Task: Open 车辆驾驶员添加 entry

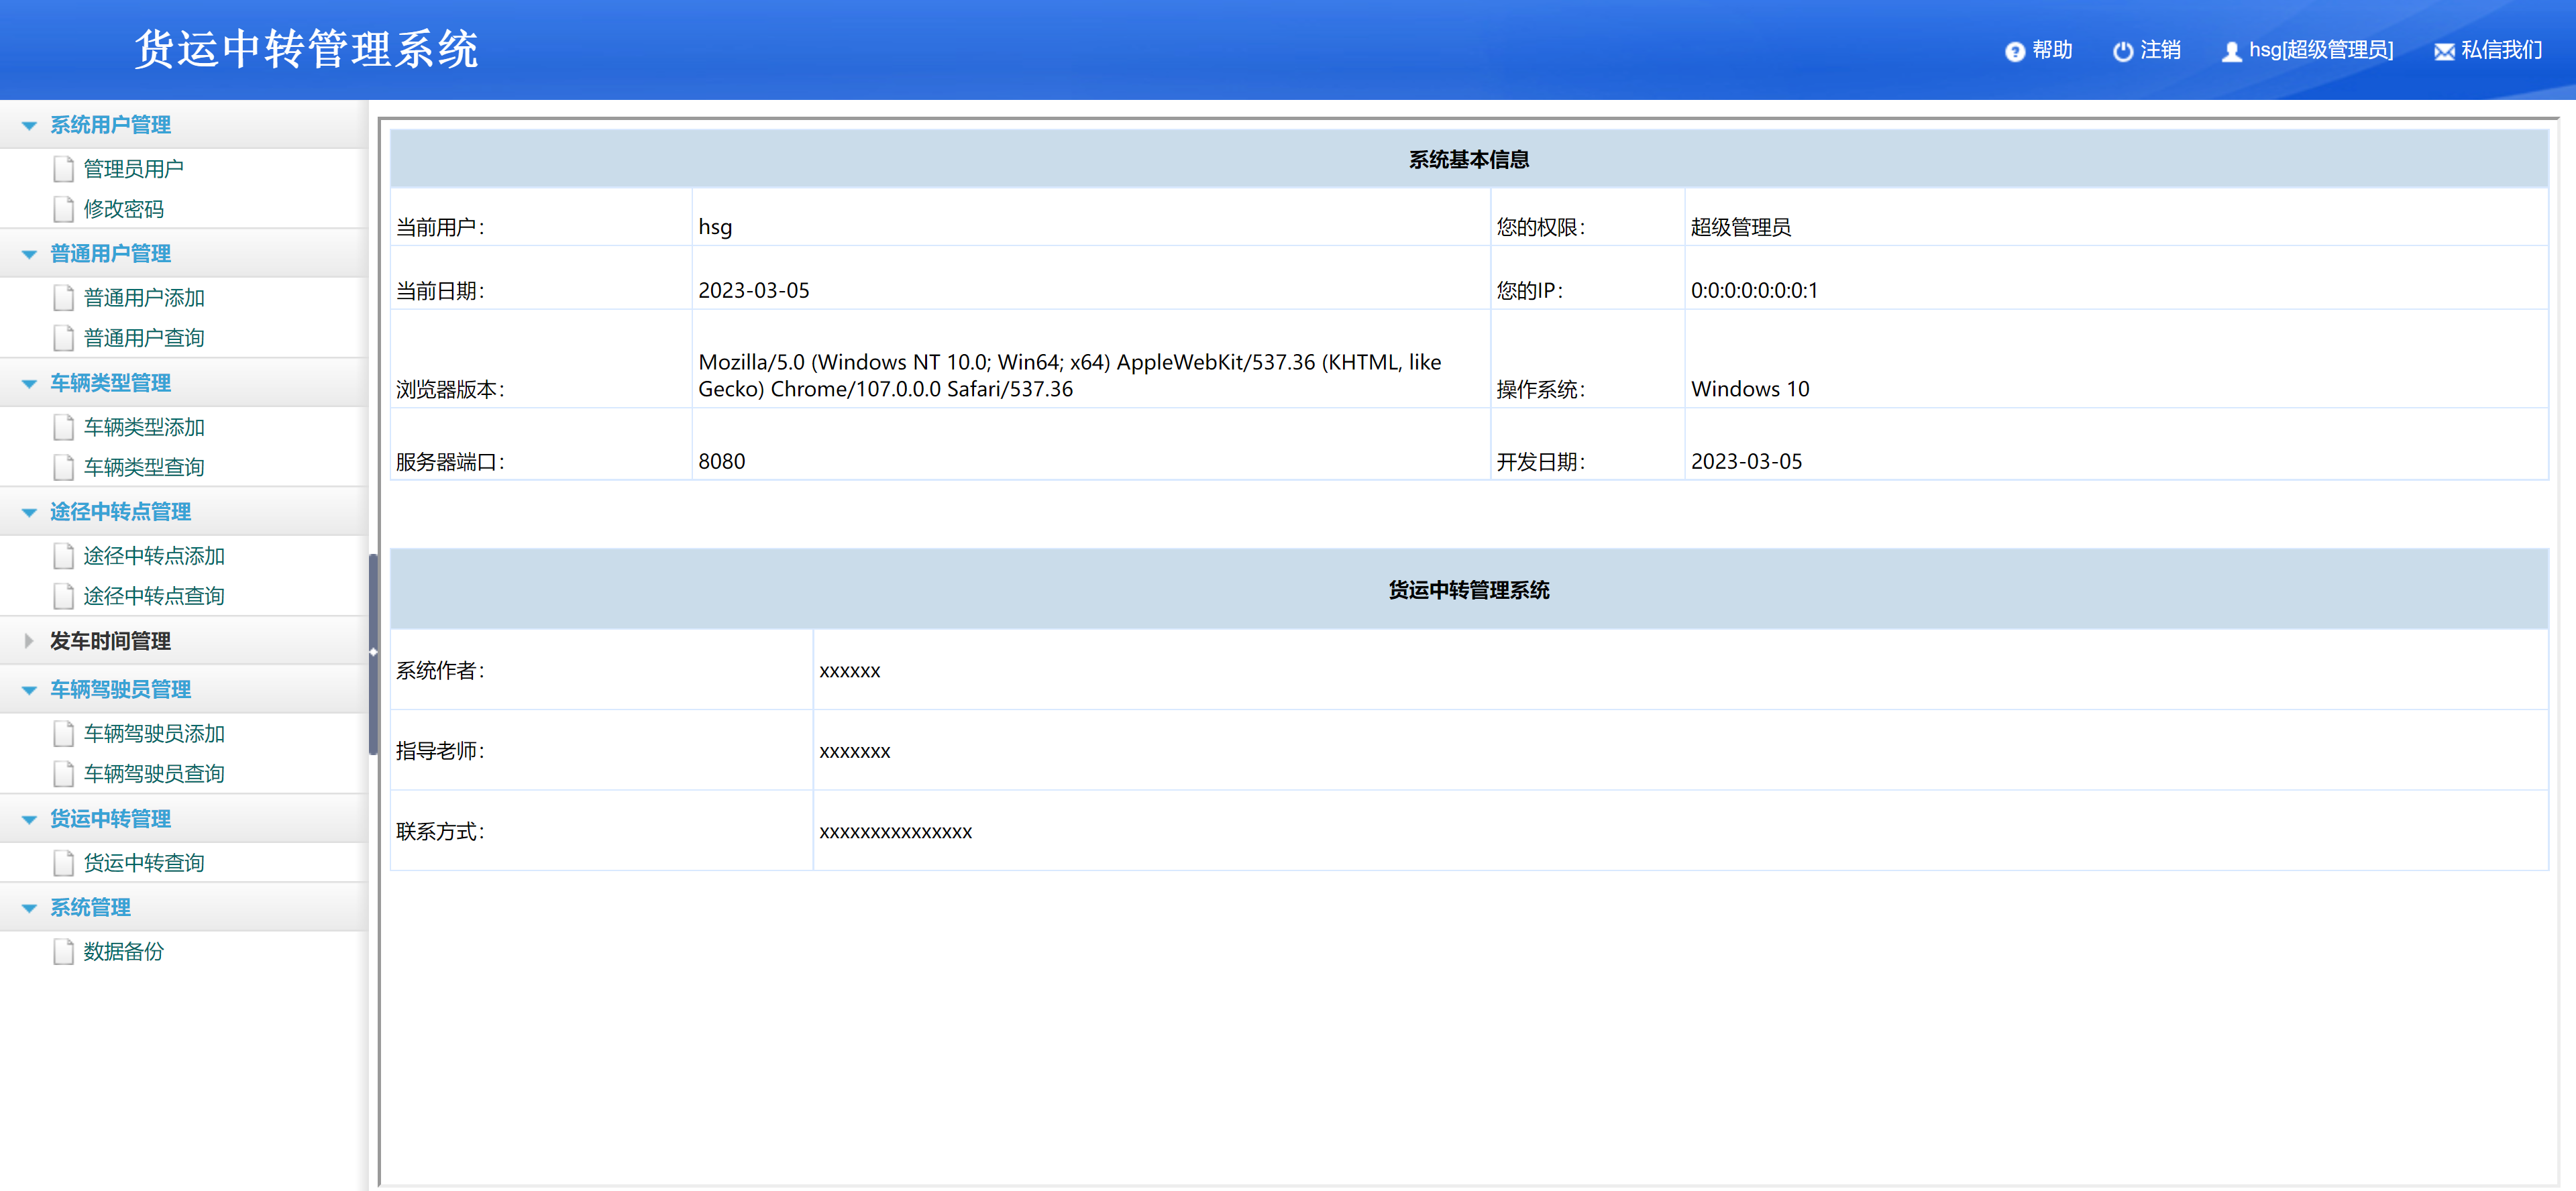Action: click(x=154, y=734)
